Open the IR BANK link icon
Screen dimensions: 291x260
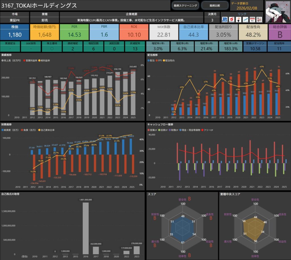click(x=225, y=19)
